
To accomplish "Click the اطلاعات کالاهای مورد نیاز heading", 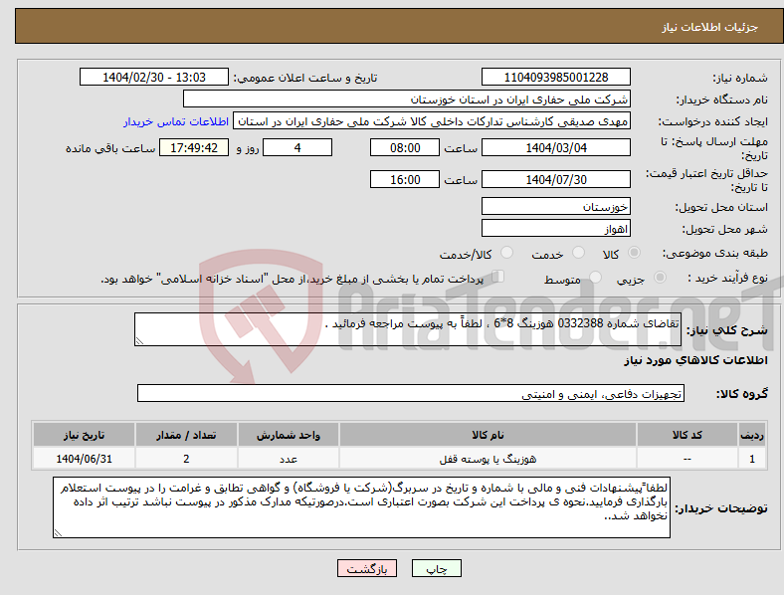I will pos(695,360).
